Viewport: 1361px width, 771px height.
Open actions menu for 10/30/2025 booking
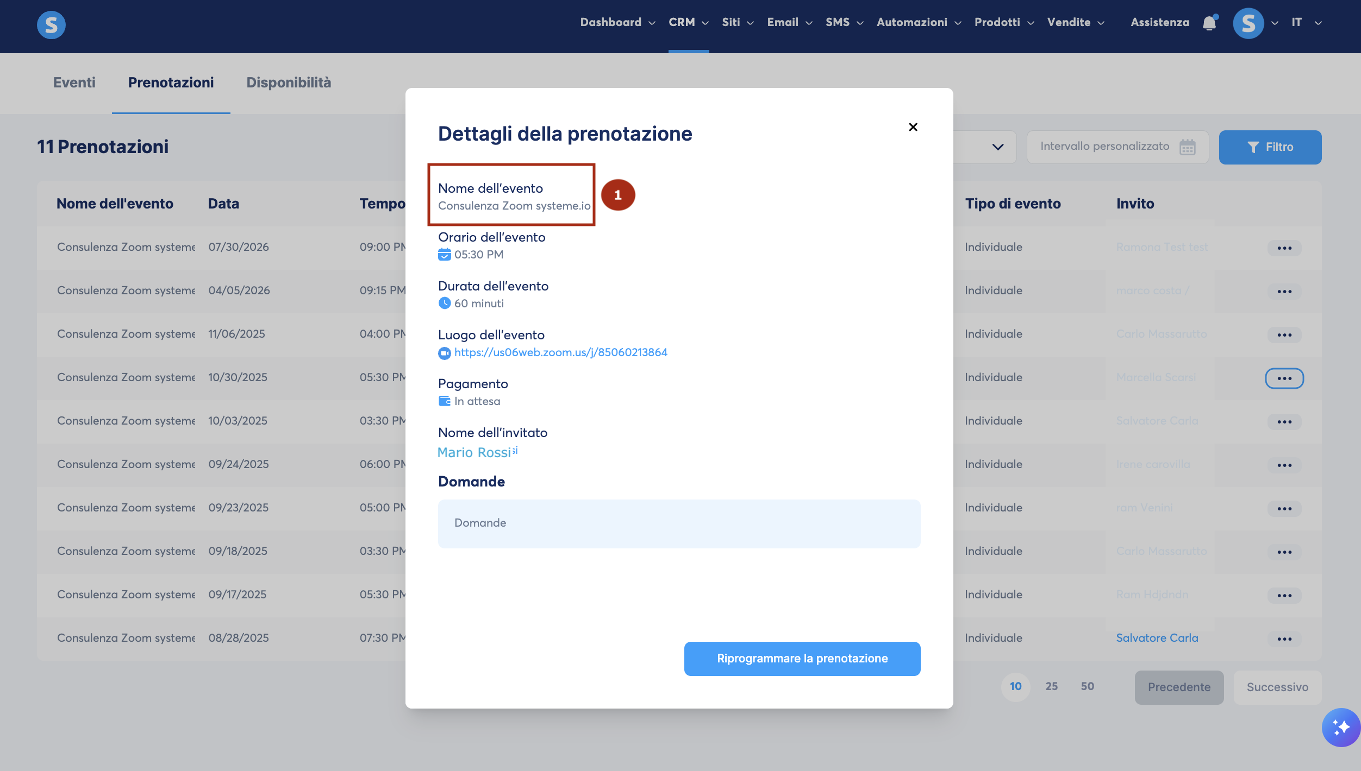click(x=1284, y=378)
